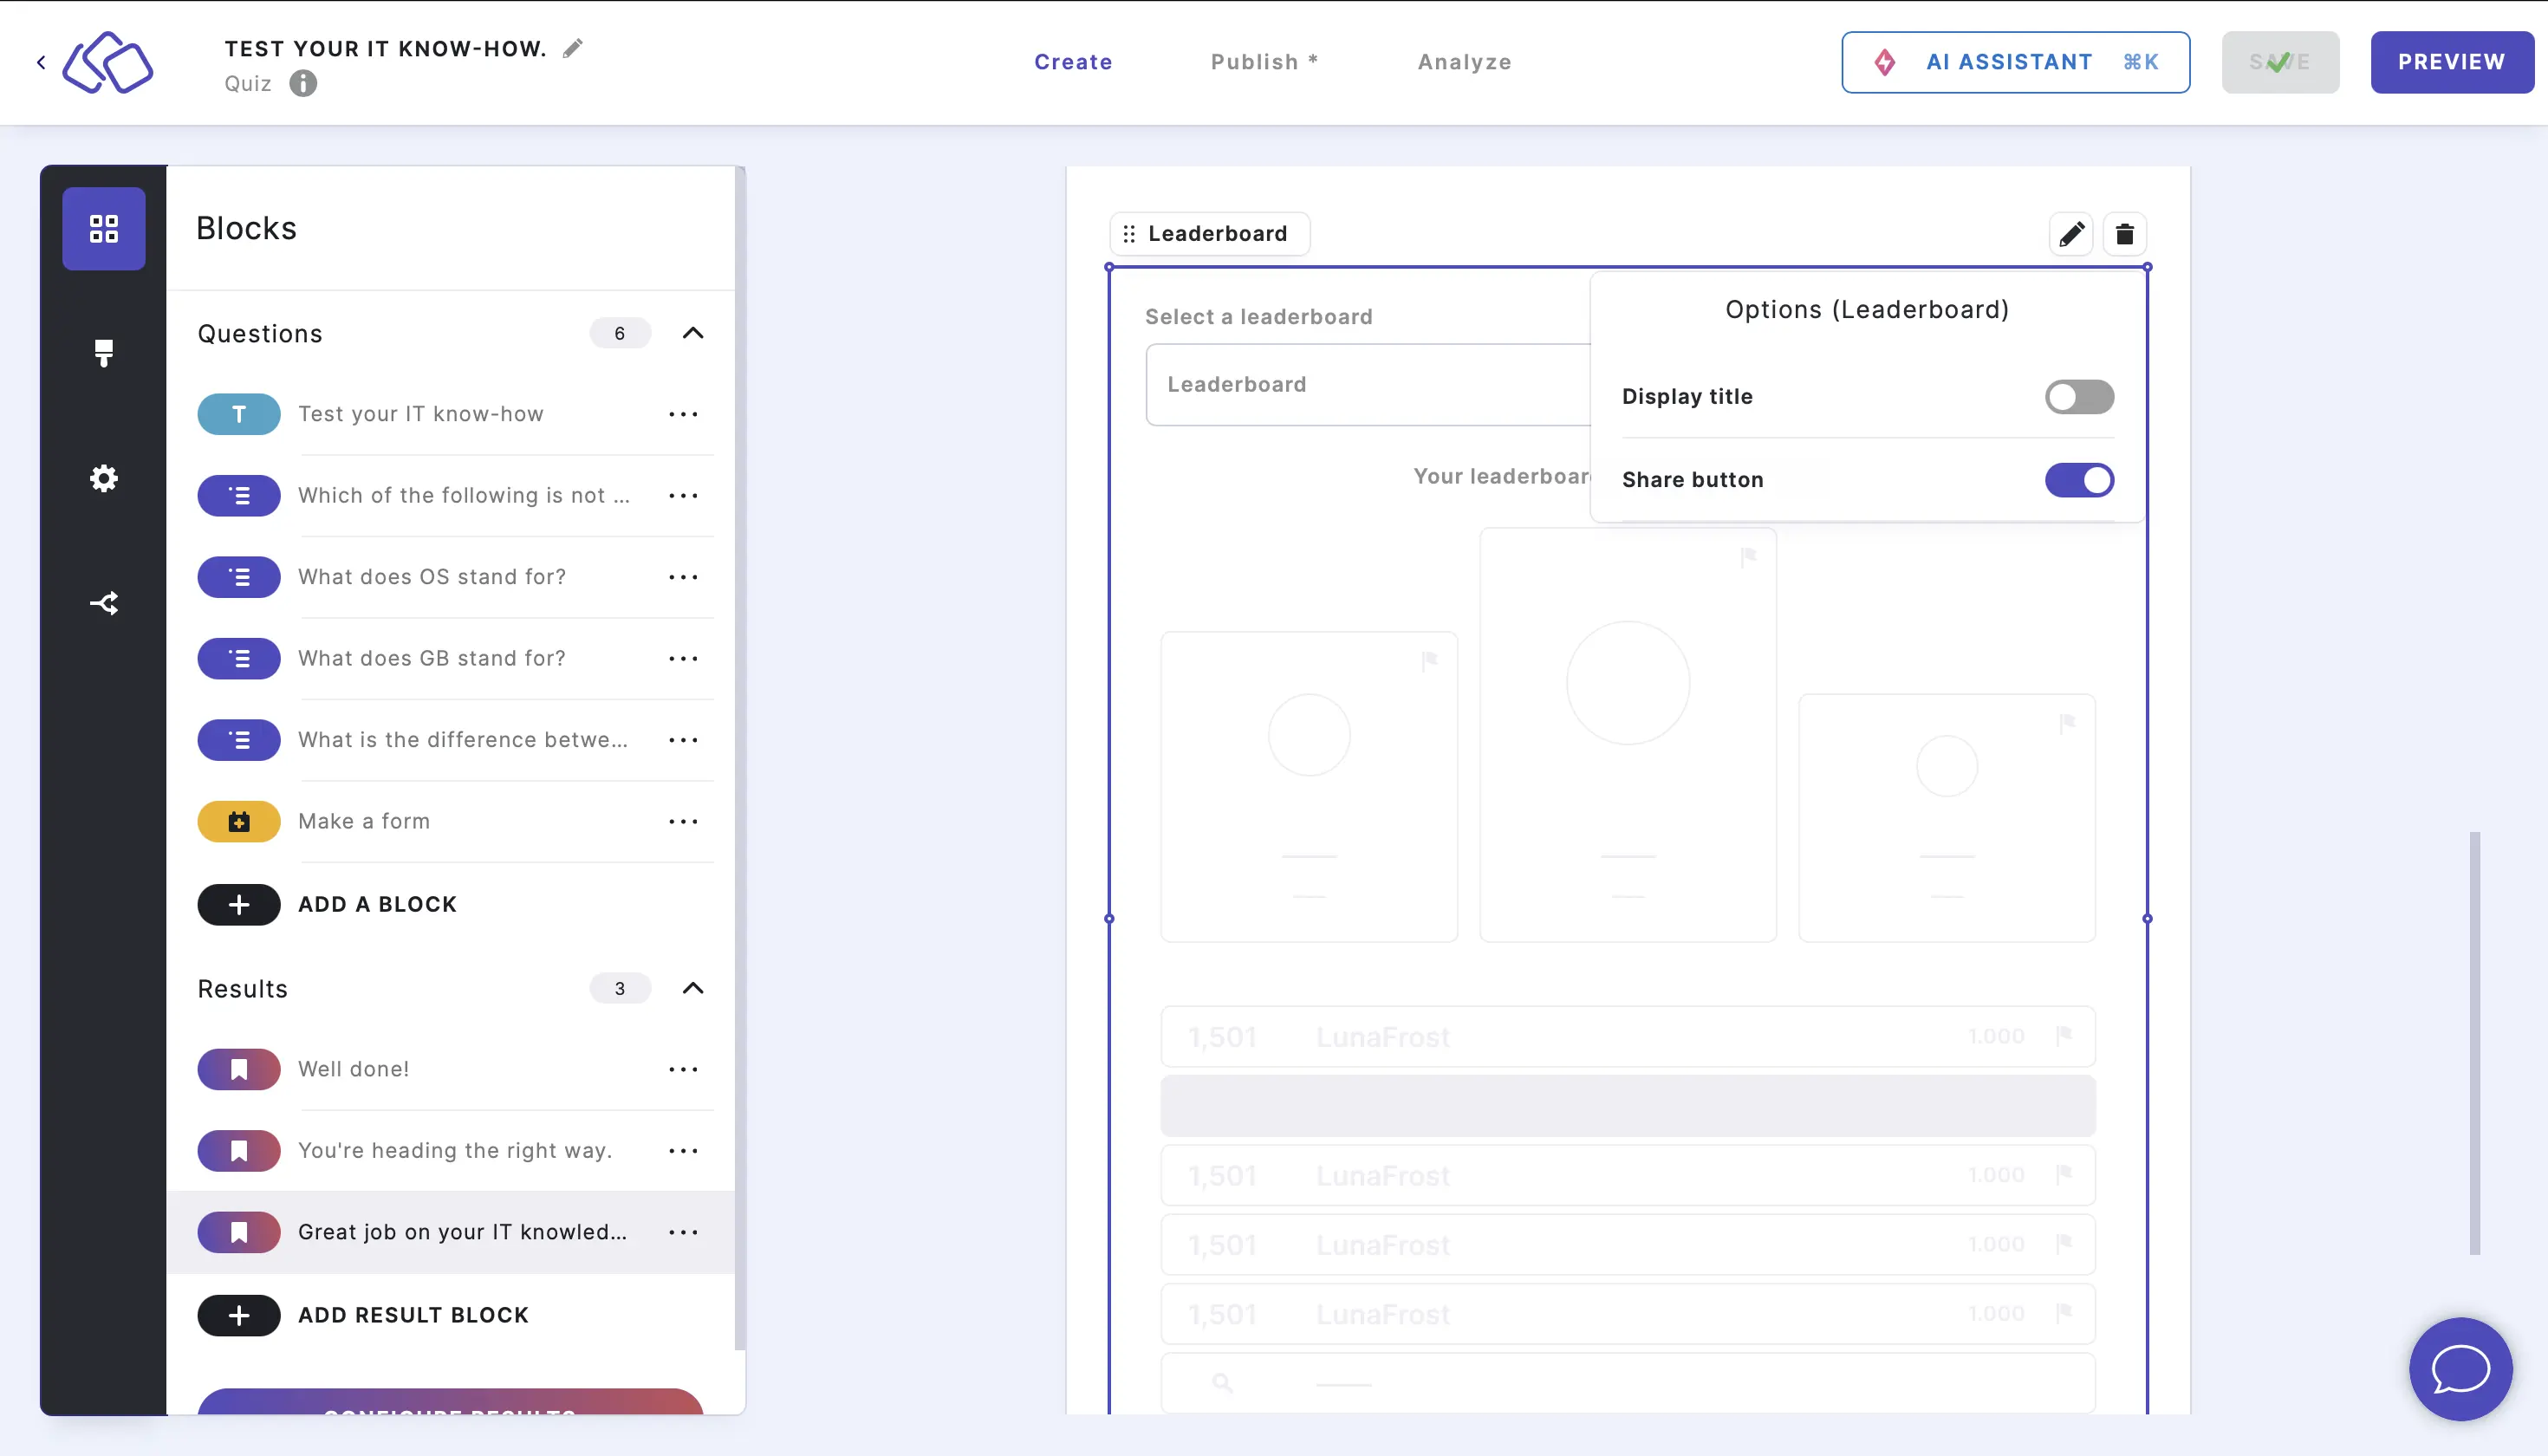
Task: Click the drag handle icon on Leaderboard block
Action: click(x=1132, y=233)
